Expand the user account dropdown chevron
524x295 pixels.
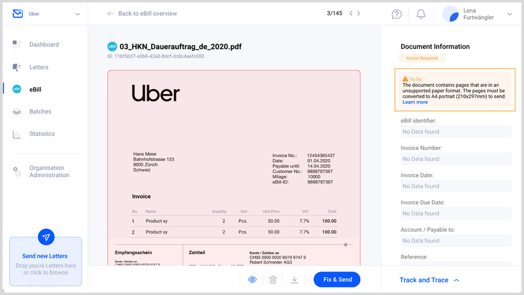510,14
